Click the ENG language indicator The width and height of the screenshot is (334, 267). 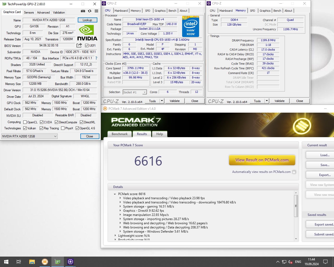pos(298,262)
